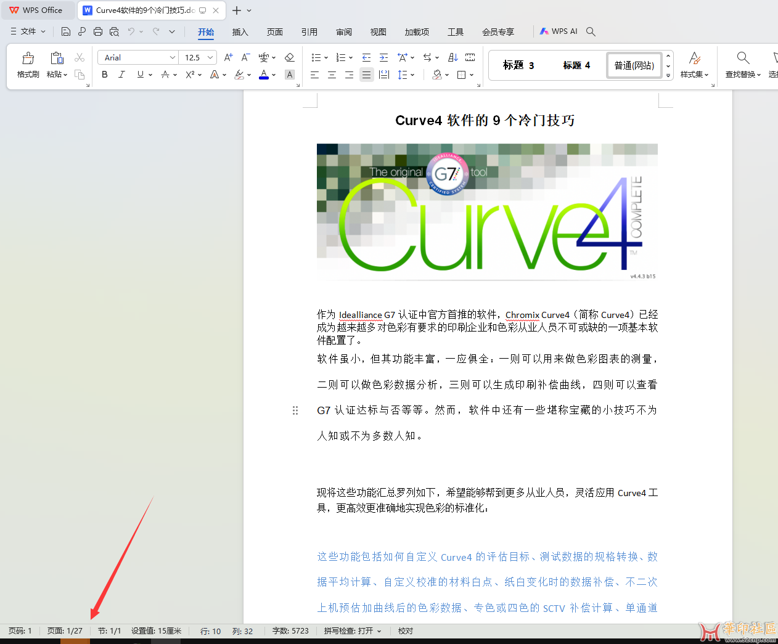The image size is (778, 644).
Task: Click the Undo arrow icon
Action: click(131, 31)
